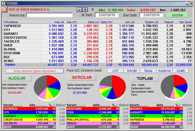Click the red X icon beside the bank name

point(4,9)
